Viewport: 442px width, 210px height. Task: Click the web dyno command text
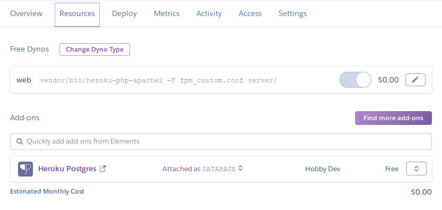159,80
